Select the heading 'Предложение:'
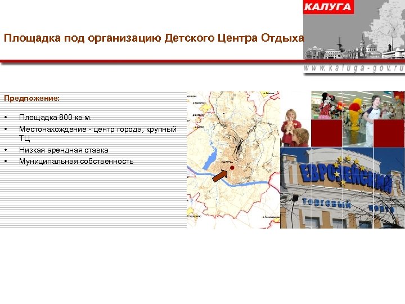 31,99
